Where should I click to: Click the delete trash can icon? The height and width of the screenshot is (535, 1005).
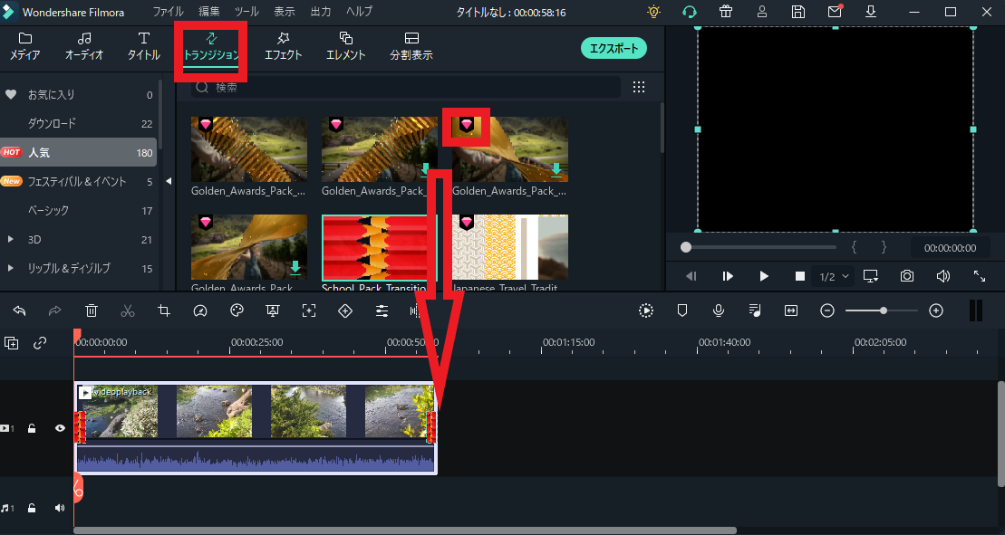point(92,310)
